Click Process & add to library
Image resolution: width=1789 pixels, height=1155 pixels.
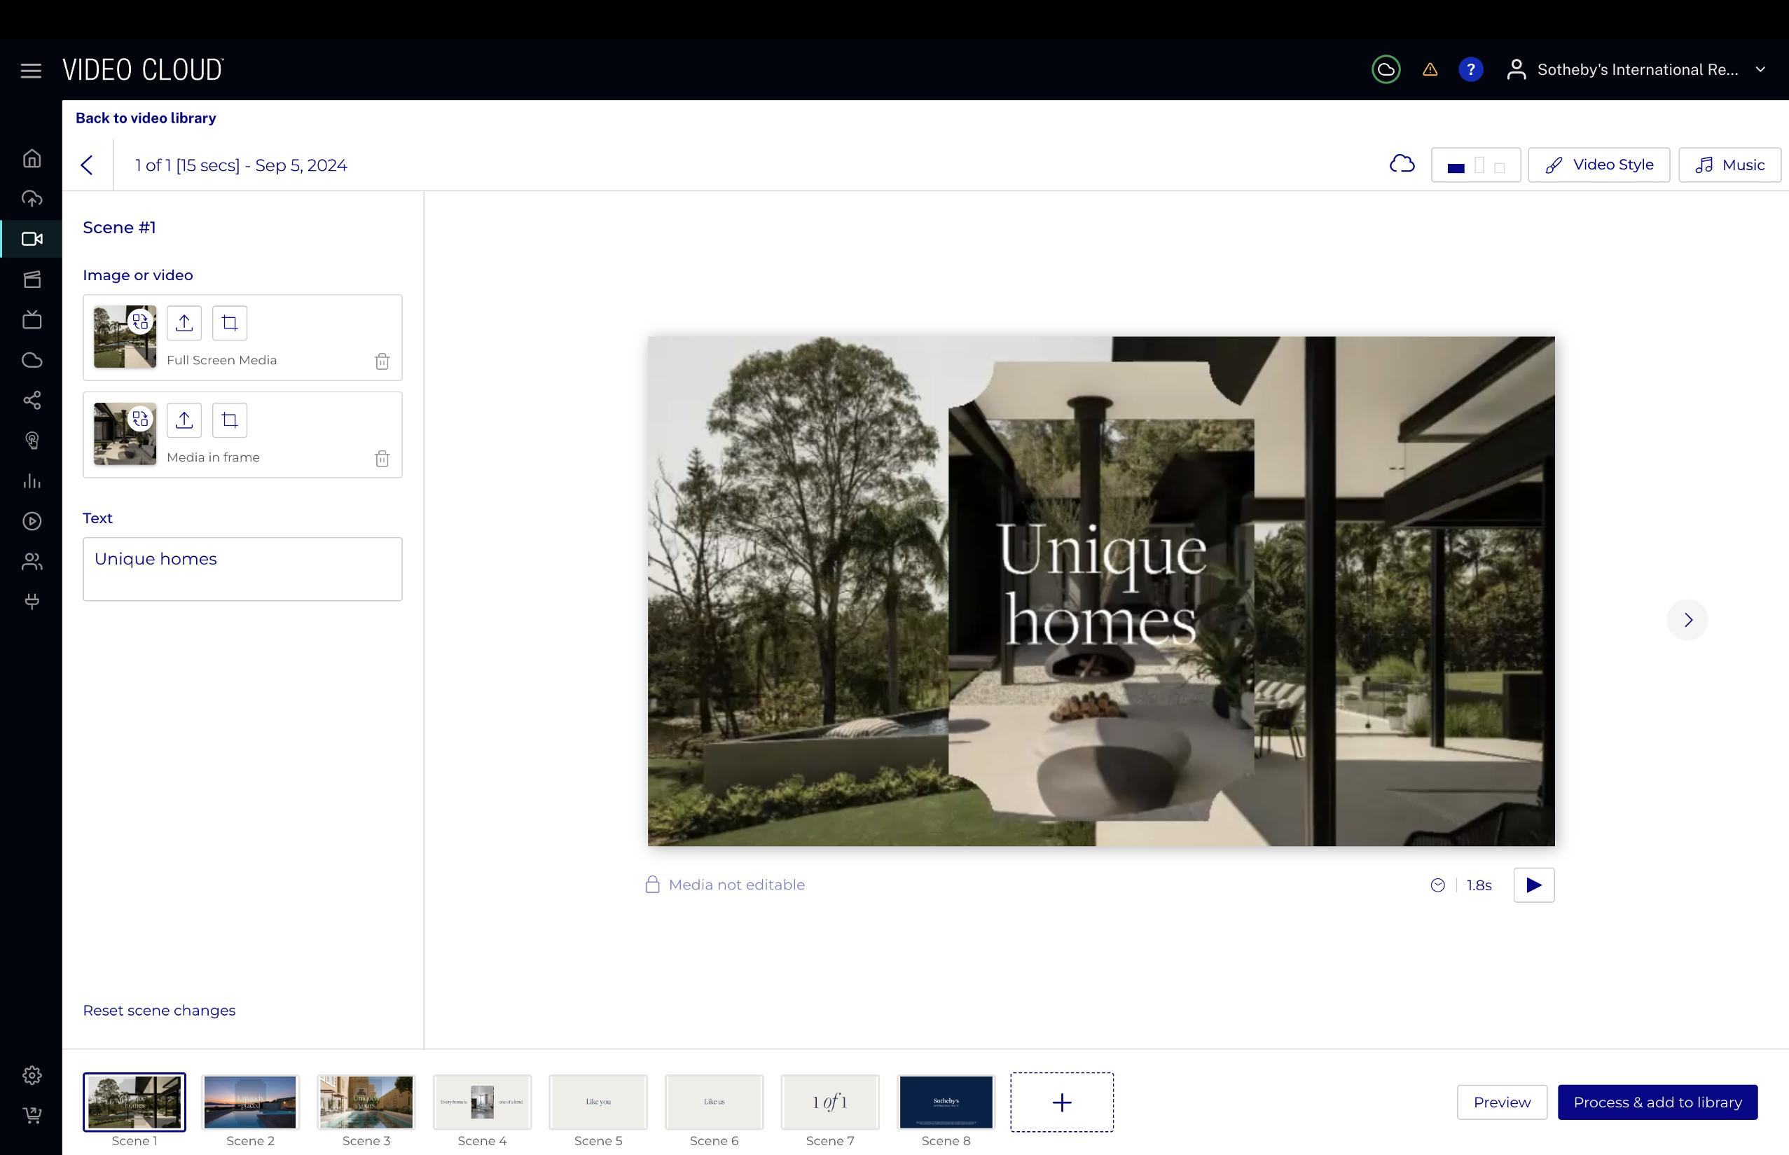1657,1102
